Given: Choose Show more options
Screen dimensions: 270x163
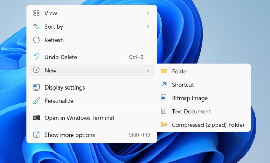Looking at the screenshot, I should click(91, 135).
